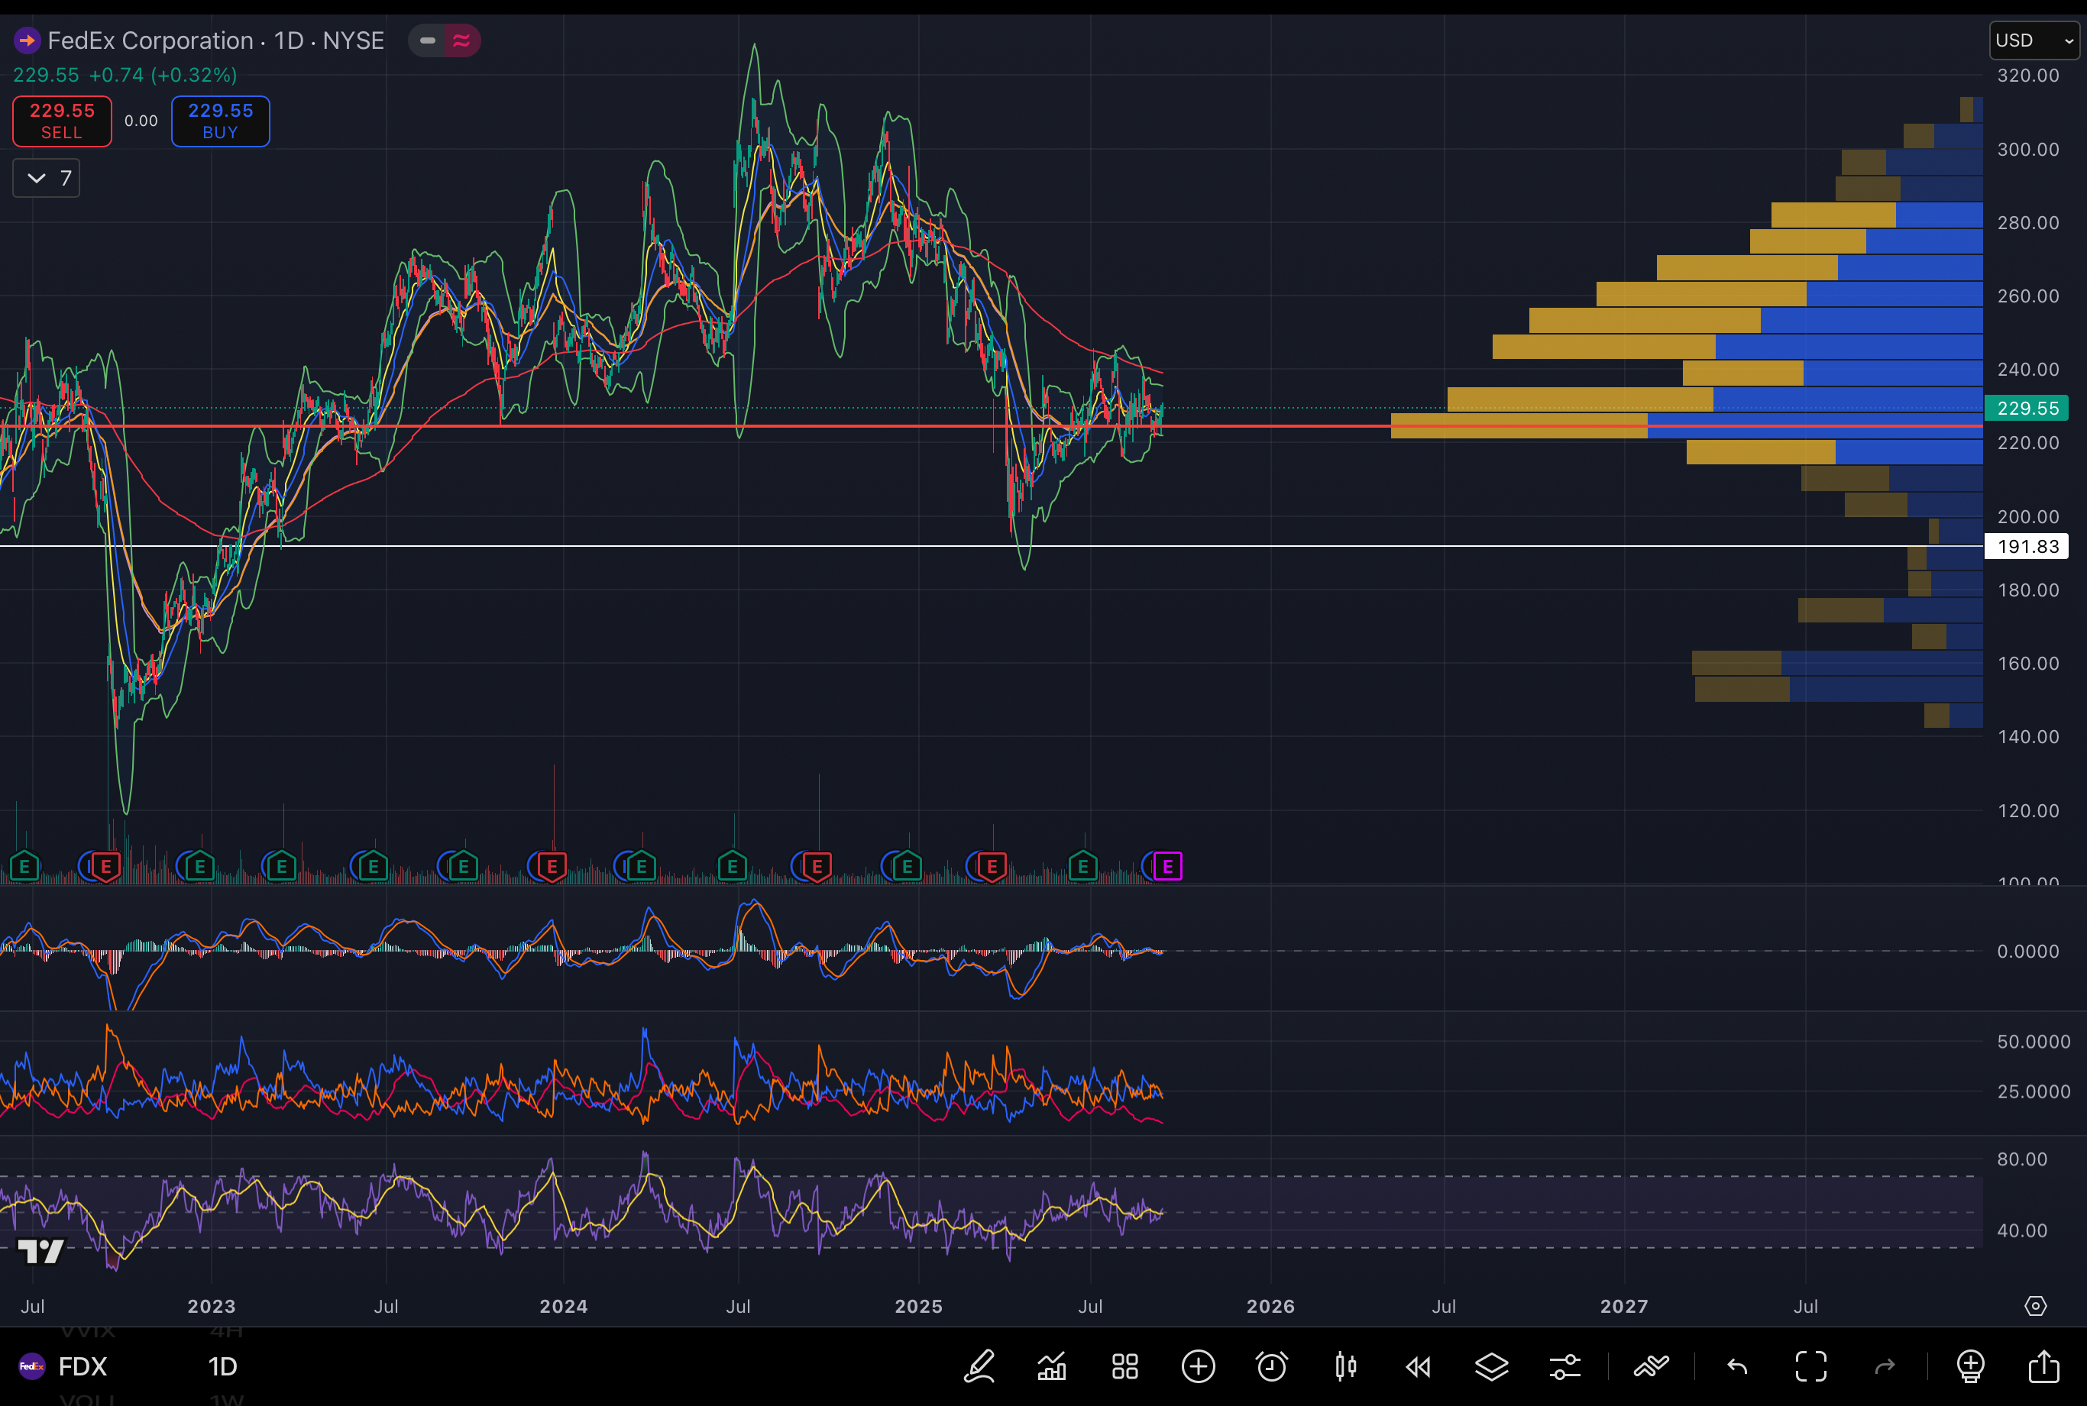Screen dimensions: 2087x1406
Task: Open the 1D interval selector at bottom
Action: (222, 1366)
